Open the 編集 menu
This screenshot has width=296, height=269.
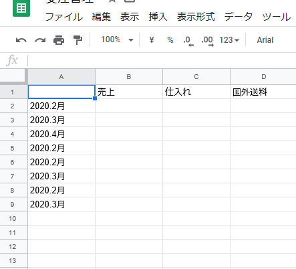[102, 17]
